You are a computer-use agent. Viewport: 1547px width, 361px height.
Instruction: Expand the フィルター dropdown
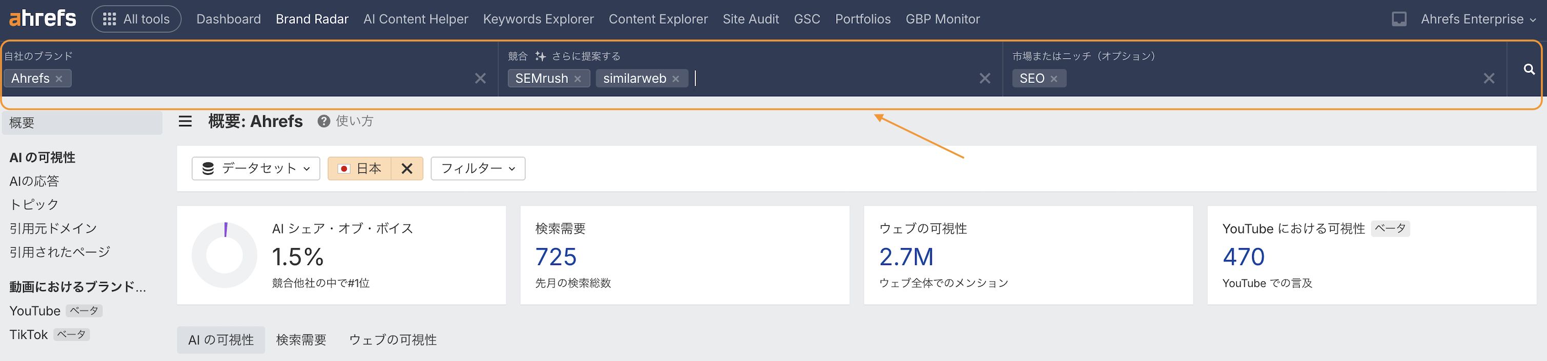[478, 169]
